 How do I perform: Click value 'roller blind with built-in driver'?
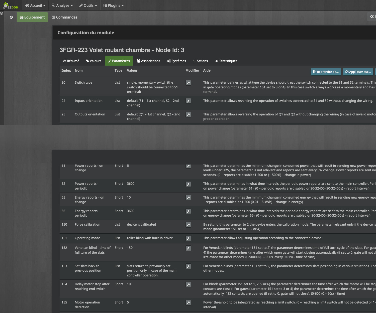click(150, 238)
